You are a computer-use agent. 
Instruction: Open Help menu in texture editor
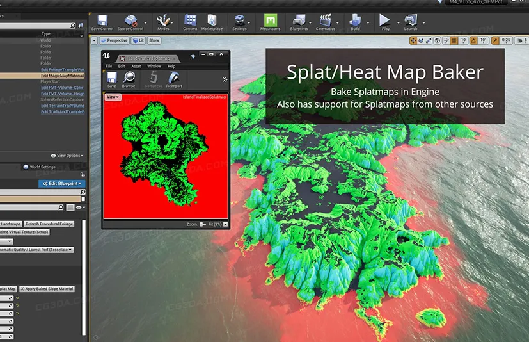point(171,66)
